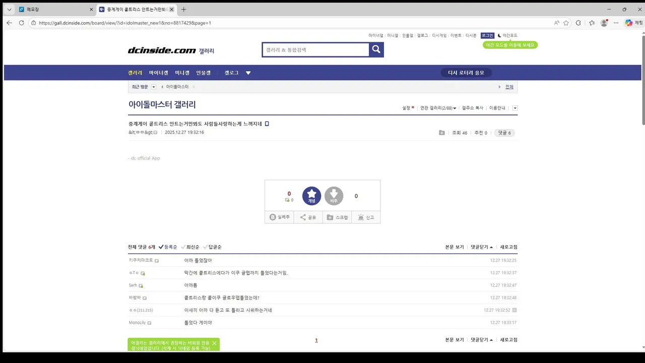Click the top 본문 보기 link
Image resolution: width=645 pixels, height=363 pixels.
click(455, 247)
